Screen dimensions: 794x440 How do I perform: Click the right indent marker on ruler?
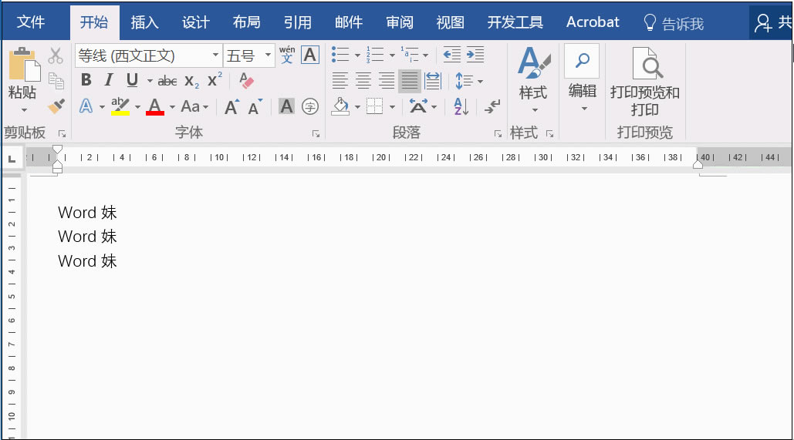click(698, 164)
